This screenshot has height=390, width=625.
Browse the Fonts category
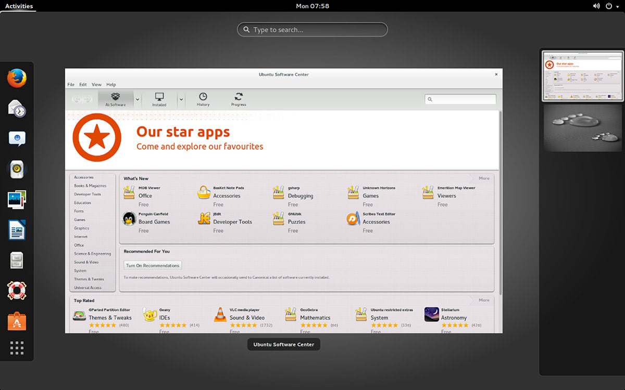[79, 211]
